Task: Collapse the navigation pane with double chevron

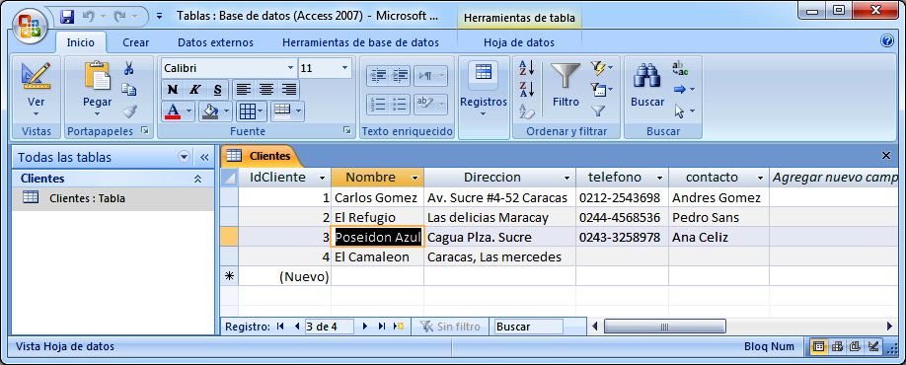Action: click(204, 157)
